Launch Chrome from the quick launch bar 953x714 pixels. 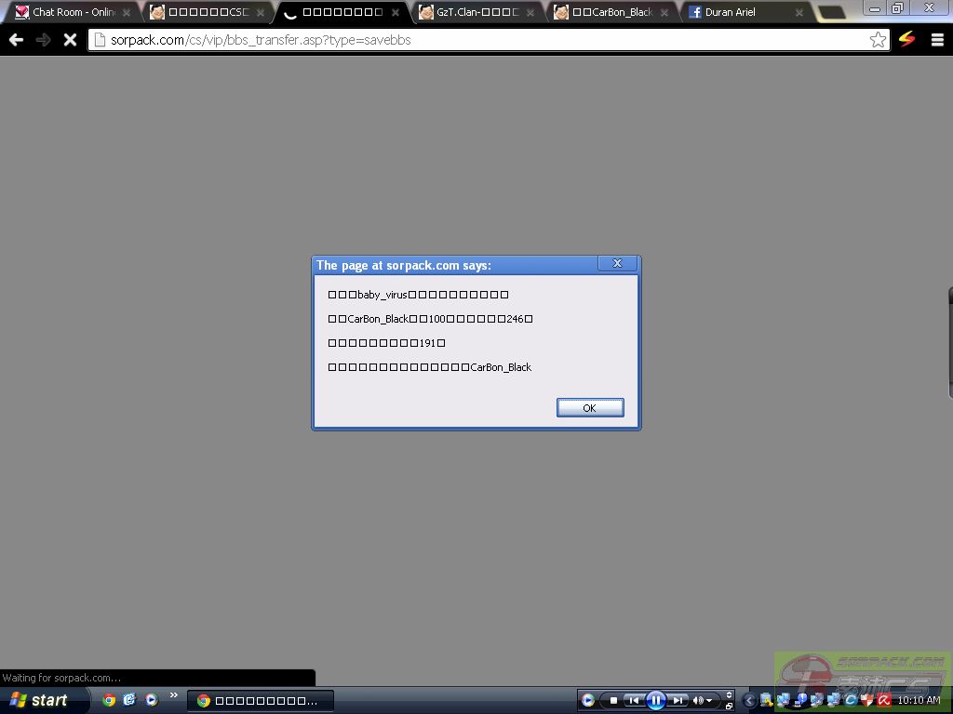click(x=109, y=700)
